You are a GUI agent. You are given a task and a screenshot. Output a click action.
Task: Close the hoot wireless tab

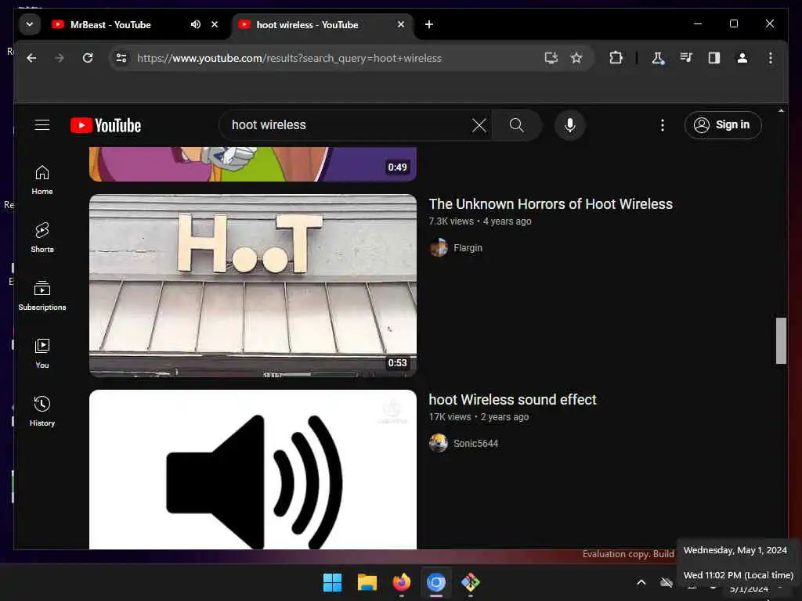(x=401, y=24)
